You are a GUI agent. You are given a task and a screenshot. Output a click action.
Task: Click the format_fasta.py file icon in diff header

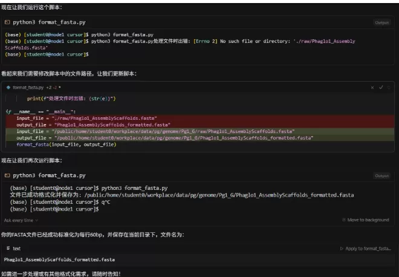coord(8,87)
